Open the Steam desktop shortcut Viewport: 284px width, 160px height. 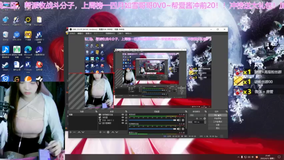tap(5, 66)
